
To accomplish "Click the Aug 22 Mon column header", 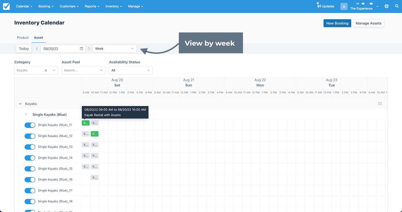I will click(260, 83).
